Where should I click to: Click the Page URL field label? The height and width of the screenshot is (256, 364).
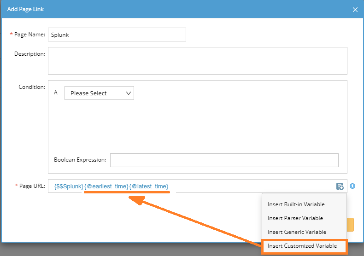32,186
